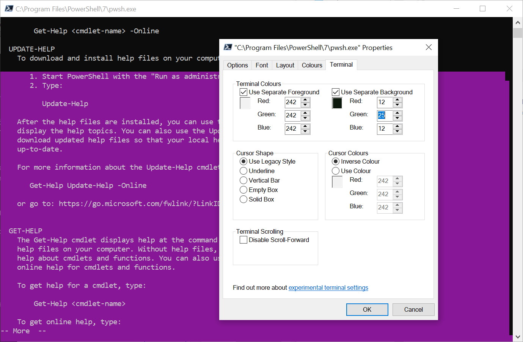This screenshot has height=342, width=523.
Task: Click foreground Green input field
Action: point(293,116)
